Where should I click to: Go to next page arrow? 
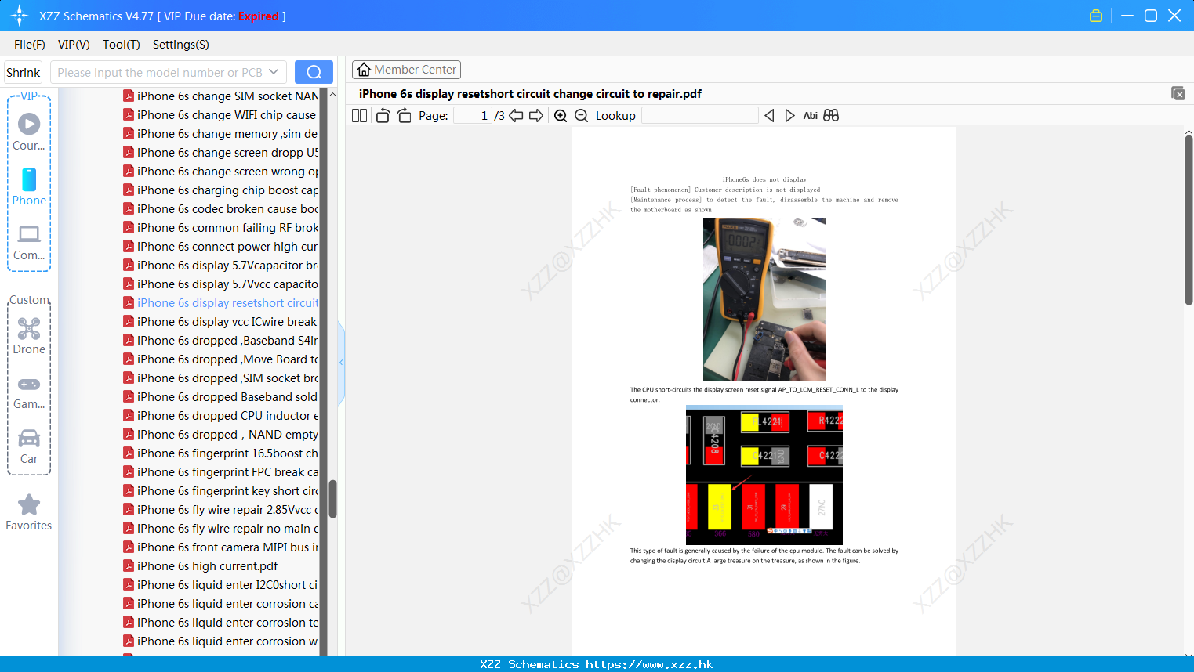pyautogui.click(x=536, y=115)
